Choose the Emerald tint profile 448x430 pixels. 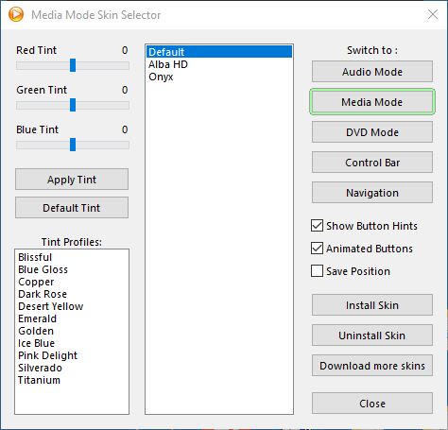coord(37,318)
